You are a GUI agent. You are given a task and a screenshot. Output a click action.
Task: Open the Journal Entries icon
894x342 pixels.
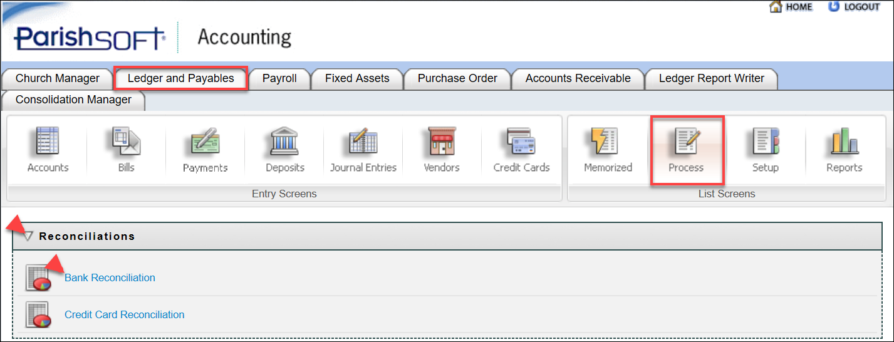point(363,142)
